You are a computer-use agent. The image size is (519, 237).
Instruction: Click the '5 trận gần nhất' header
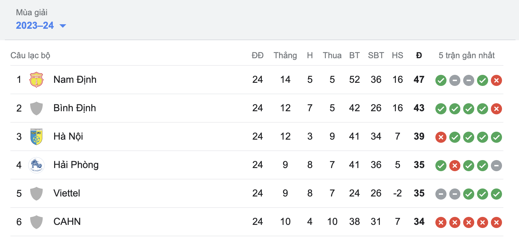pos(467,55)
